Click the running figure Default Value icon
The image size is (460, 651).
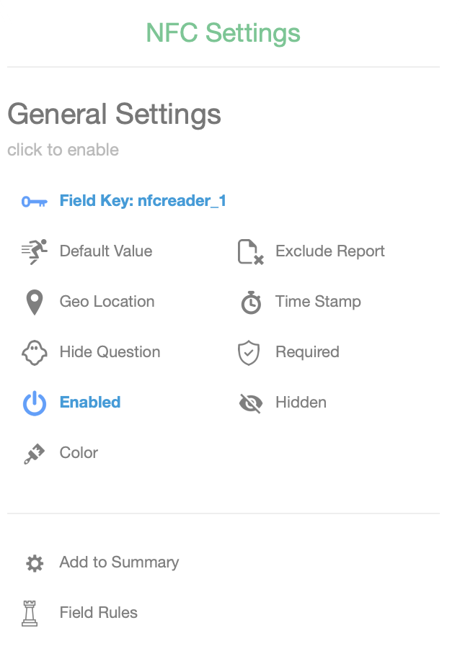[34, 251]
